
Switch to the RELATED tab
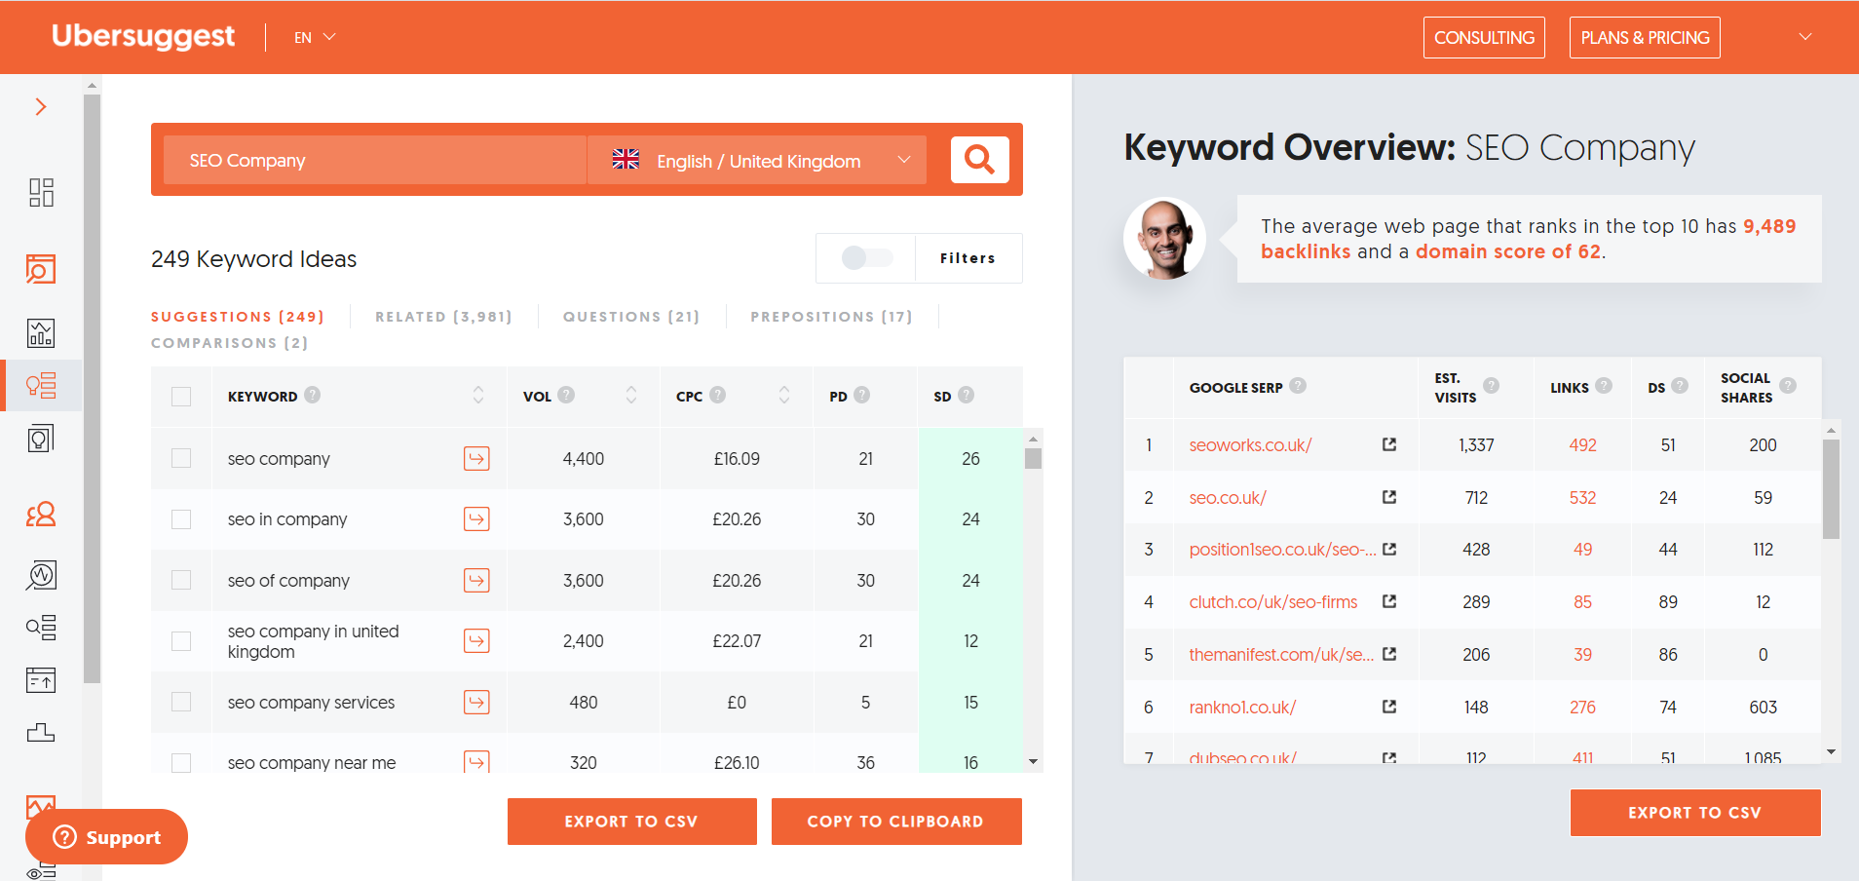[x=443, y=317]
